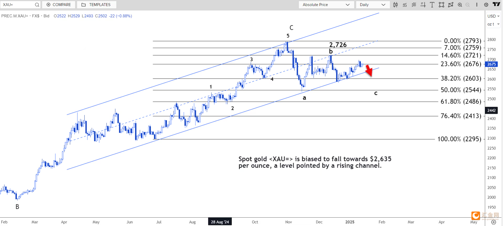503x226 pixels.
Task: Click the search magnifier beside XAU=
Action: tap(37, 5)
